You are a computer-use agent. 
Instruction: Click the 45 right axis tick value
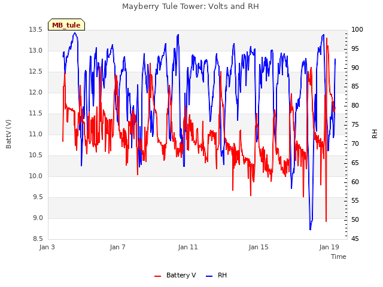(355, 239)
